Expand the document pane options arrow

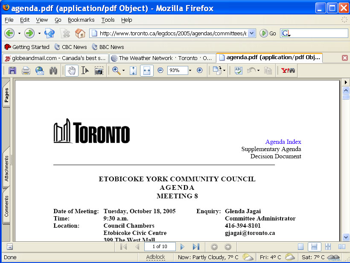point(346,82)
